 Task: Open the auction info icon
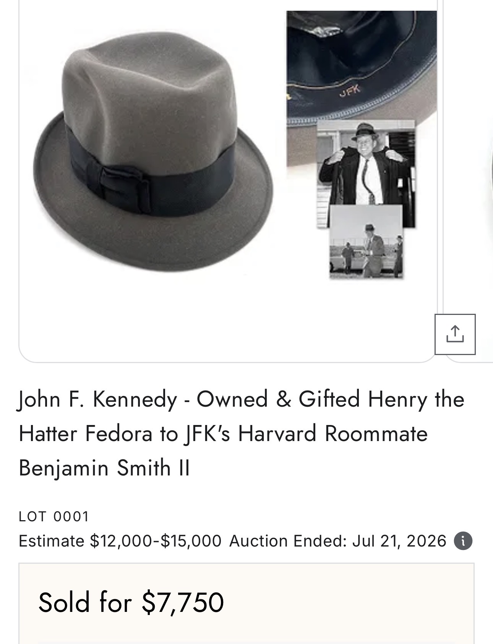tap(463, 541)
